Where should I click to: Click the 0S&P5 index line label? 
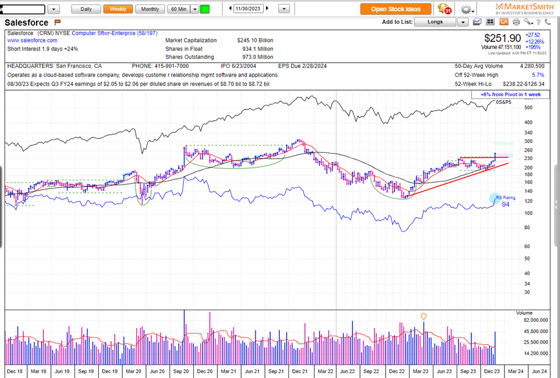[503, 102]
